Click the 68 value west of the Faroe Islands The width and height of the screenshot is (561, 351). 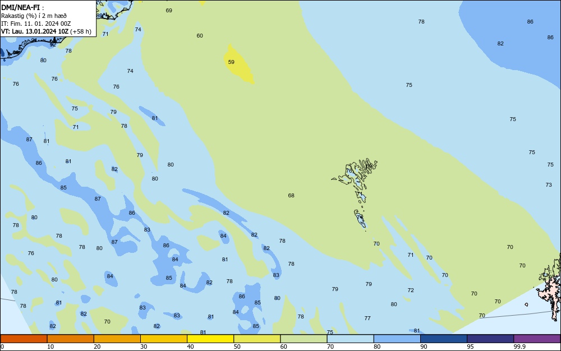coord(291,195)
